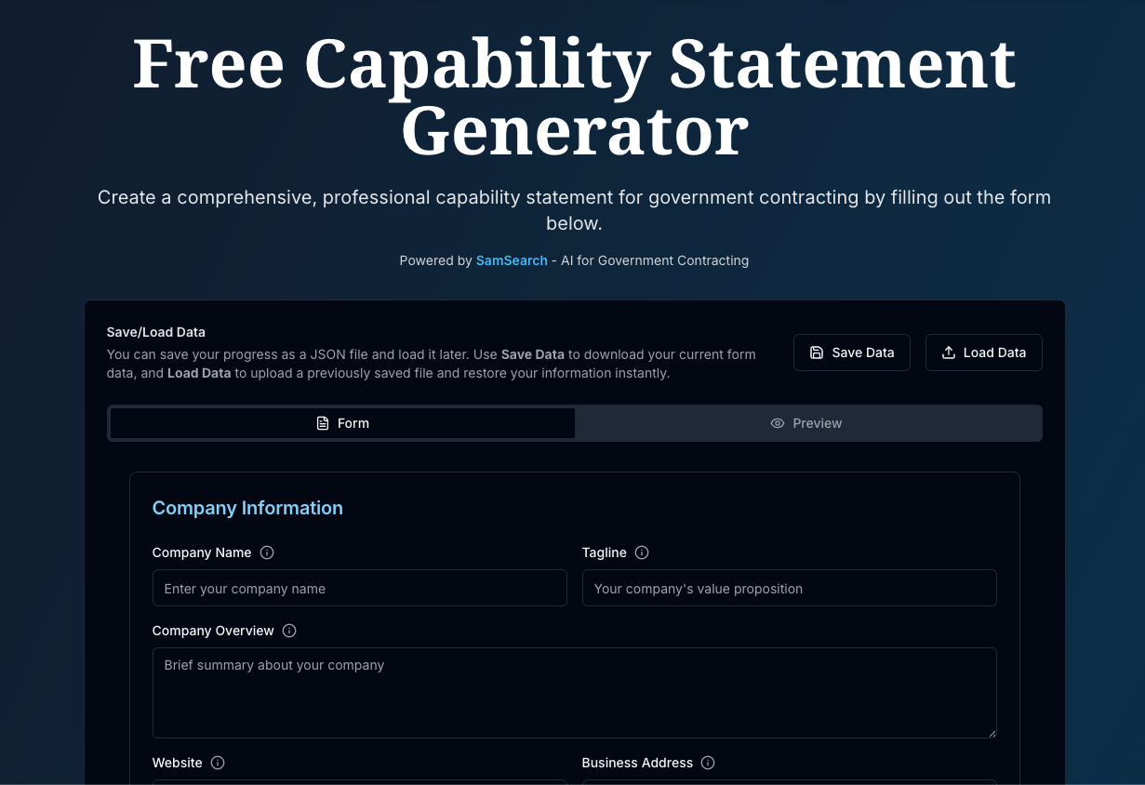The width and height of the screenshot is (1145, 785).
Task: Focus the Company Name input field
Action: pos(360,588)
